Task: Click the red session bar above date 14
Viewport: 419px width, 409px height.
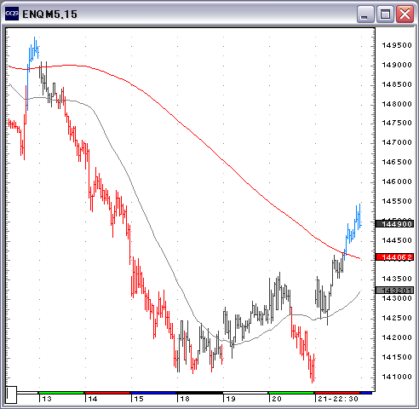Action: [107, 393]
